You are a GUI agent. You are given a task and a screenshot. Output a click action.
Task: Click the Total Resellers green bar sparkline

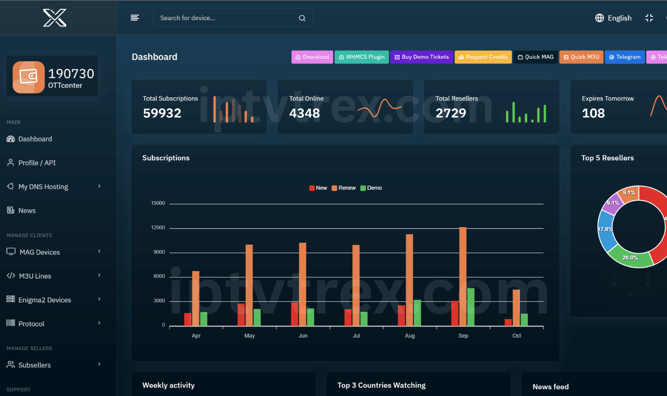pyautogui.click(x=526, y=113)
